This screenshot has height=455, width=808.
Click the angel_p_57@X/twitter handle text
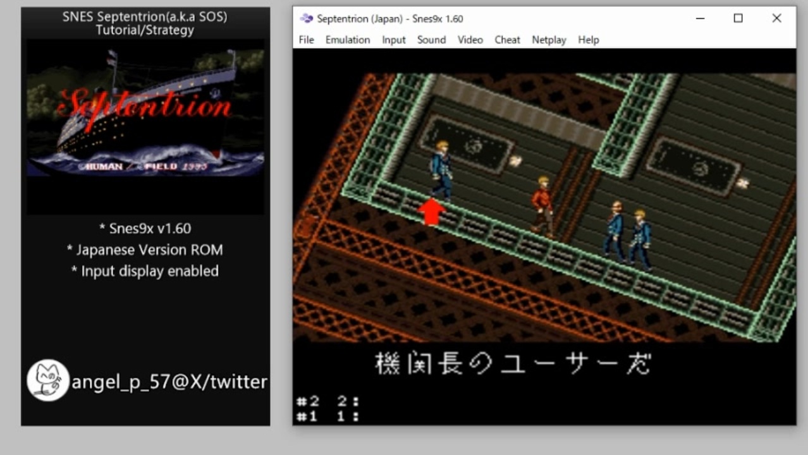tap(169, 382)
